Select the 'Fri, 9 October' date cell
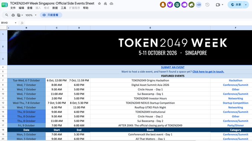Image resolution: width=252 pixels, height=141 pixels. [x=26, y=125]
